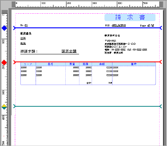Click the left arrow end of blue section line
This screenshot has width=167, height=146.
pyautogui.click(x=14, y=28)
